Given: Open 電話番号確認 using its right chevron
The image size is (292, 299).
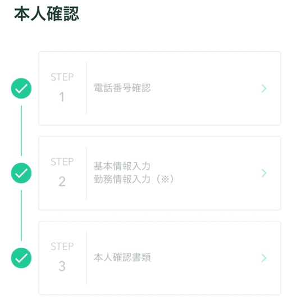Looking at the screenshot, I should 264,88.
